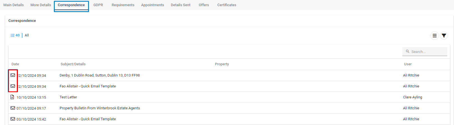
Task: Open the More Details tab
Action: click(x=41, y=5)
